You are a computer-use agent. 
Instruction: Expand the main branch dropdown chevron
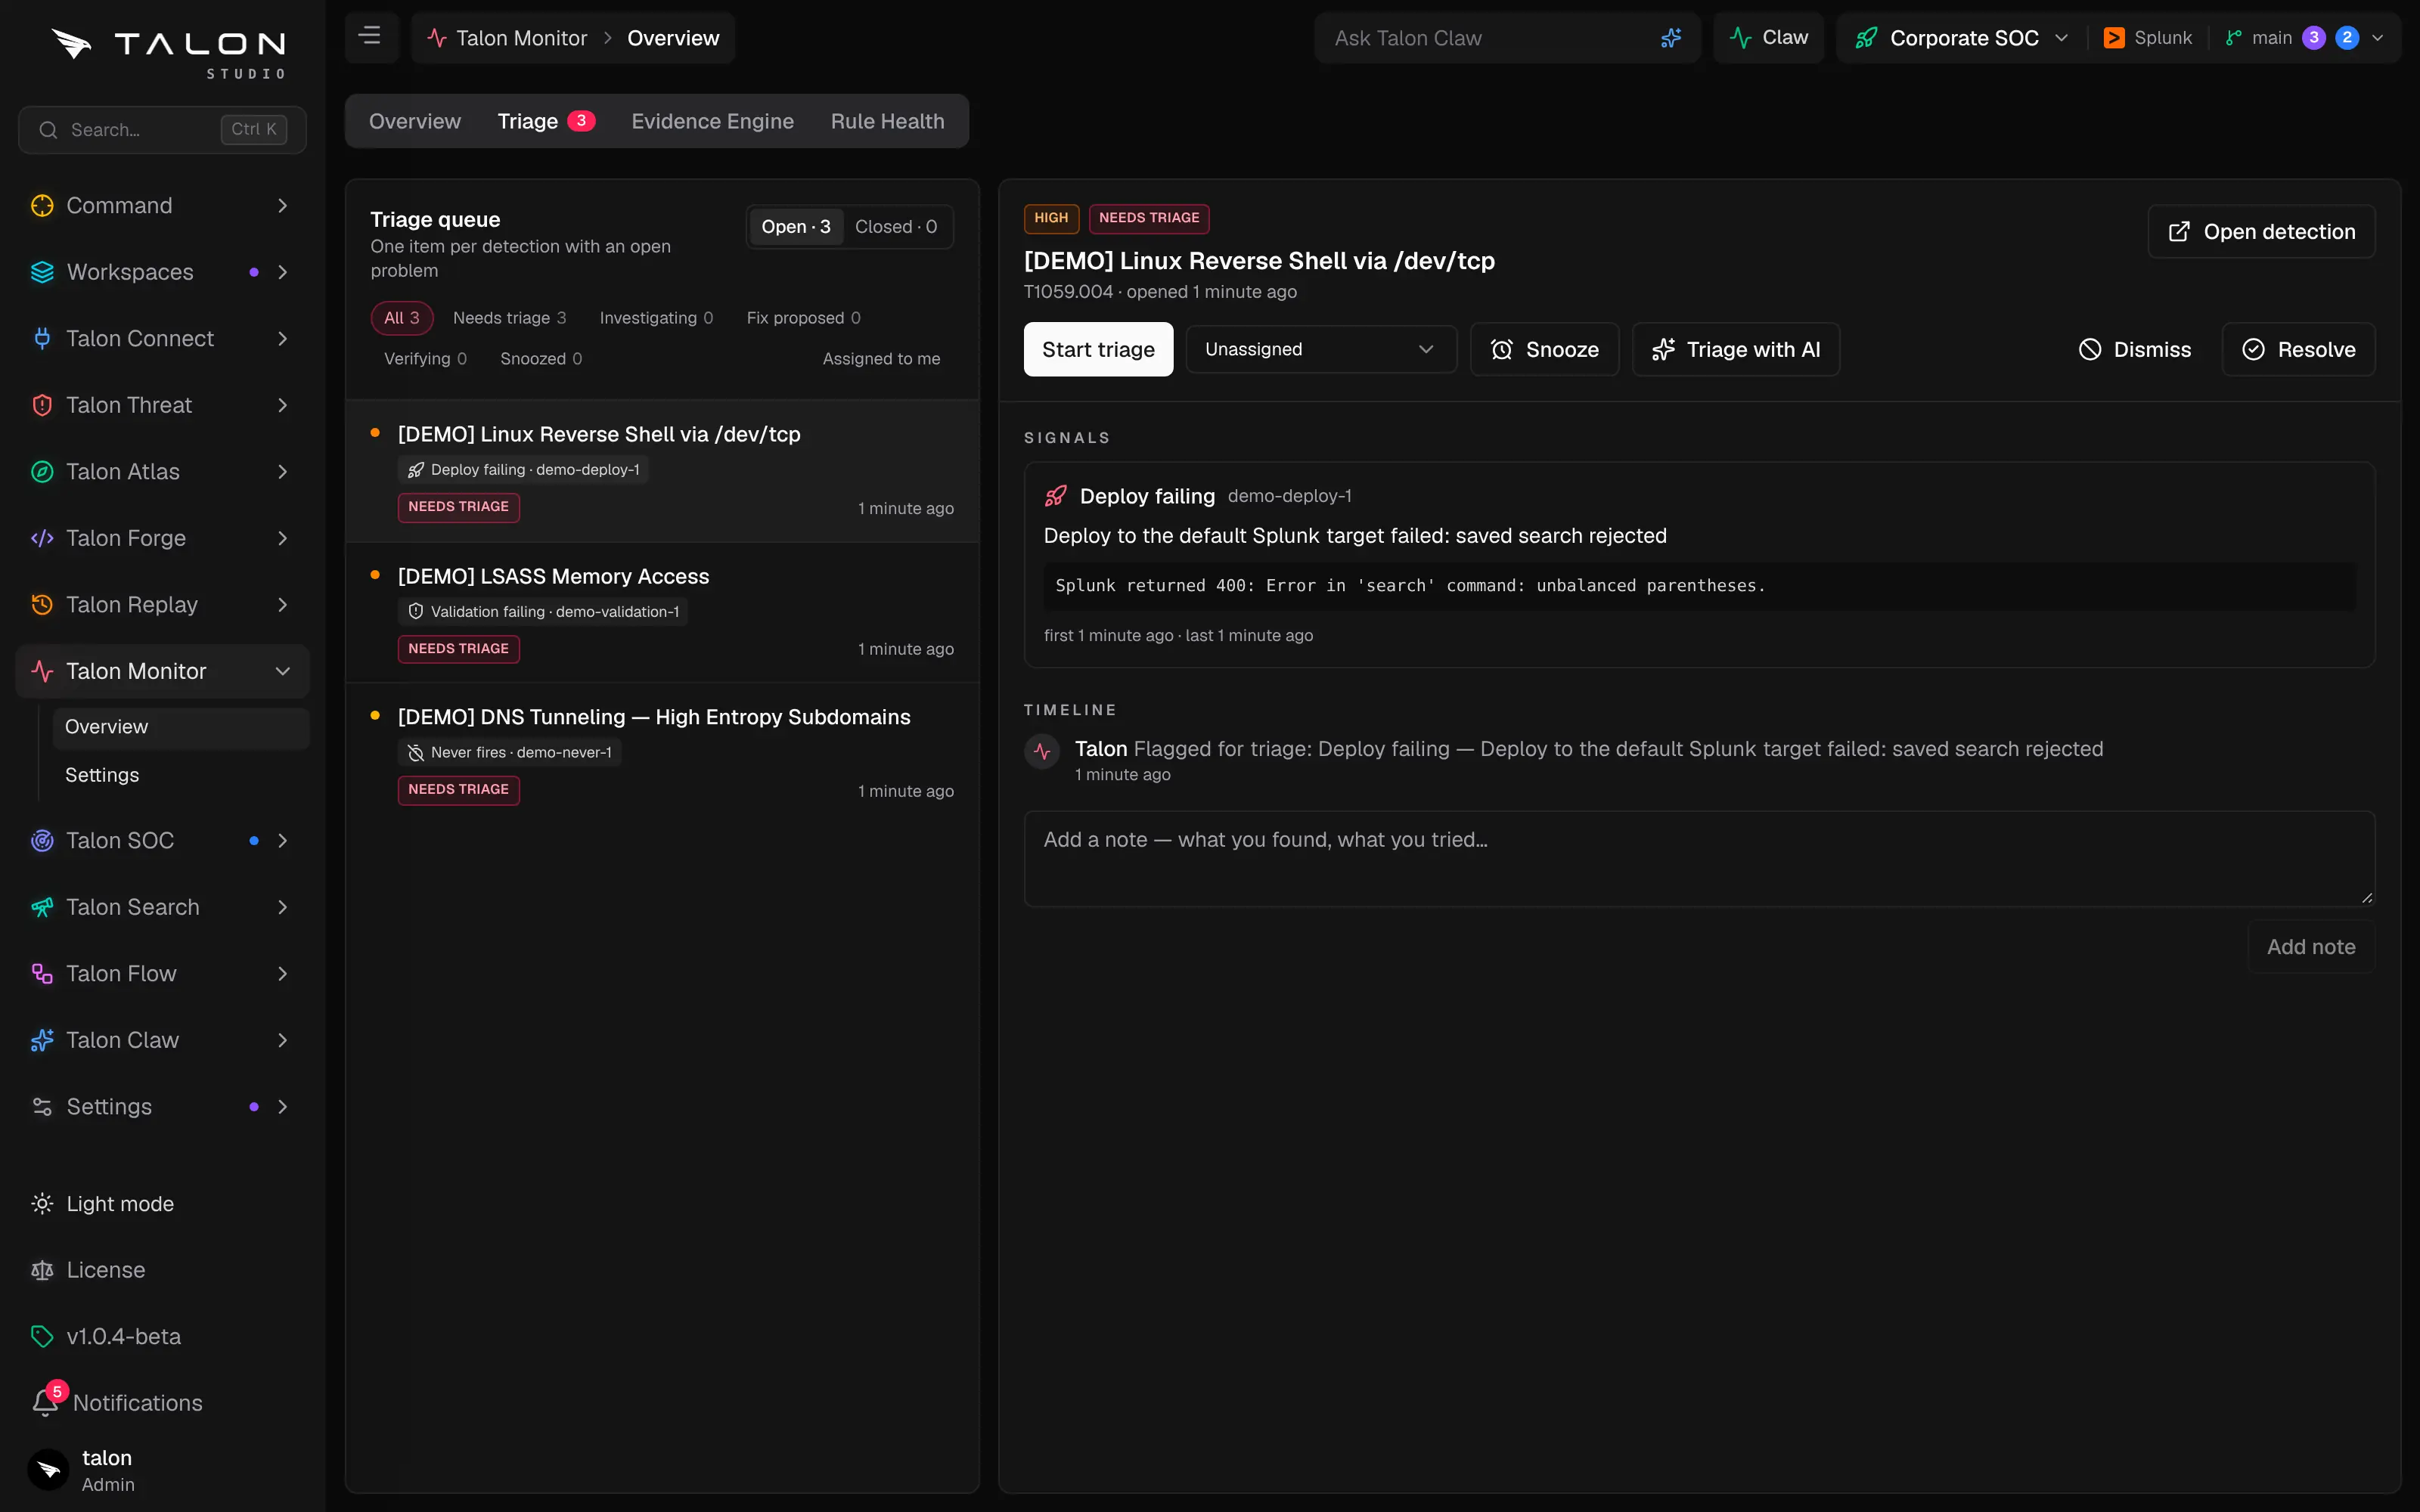coord(2378,38)
